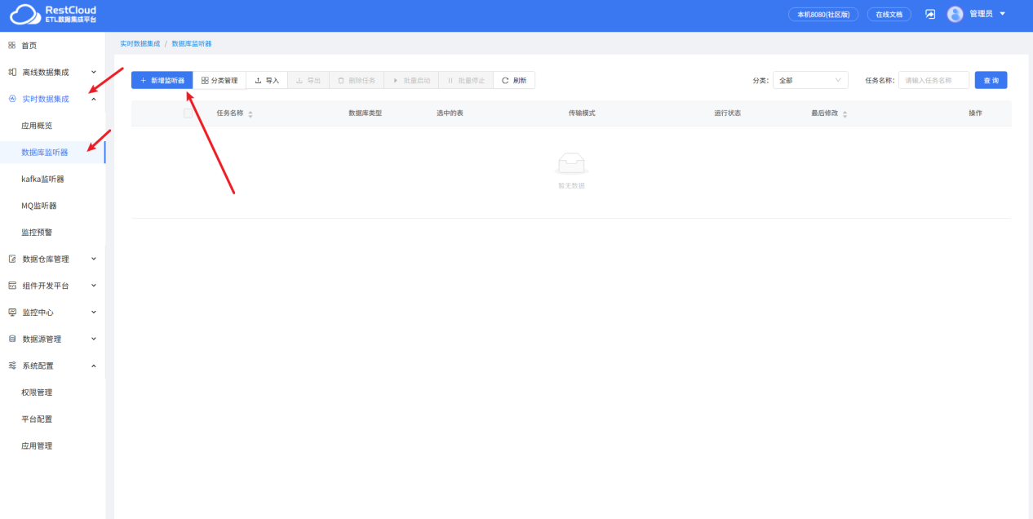This screenshot has width=1033, height=519.
Task: Collapse the 实时数据集成 chevron
Action: click(x=93, y=99)
